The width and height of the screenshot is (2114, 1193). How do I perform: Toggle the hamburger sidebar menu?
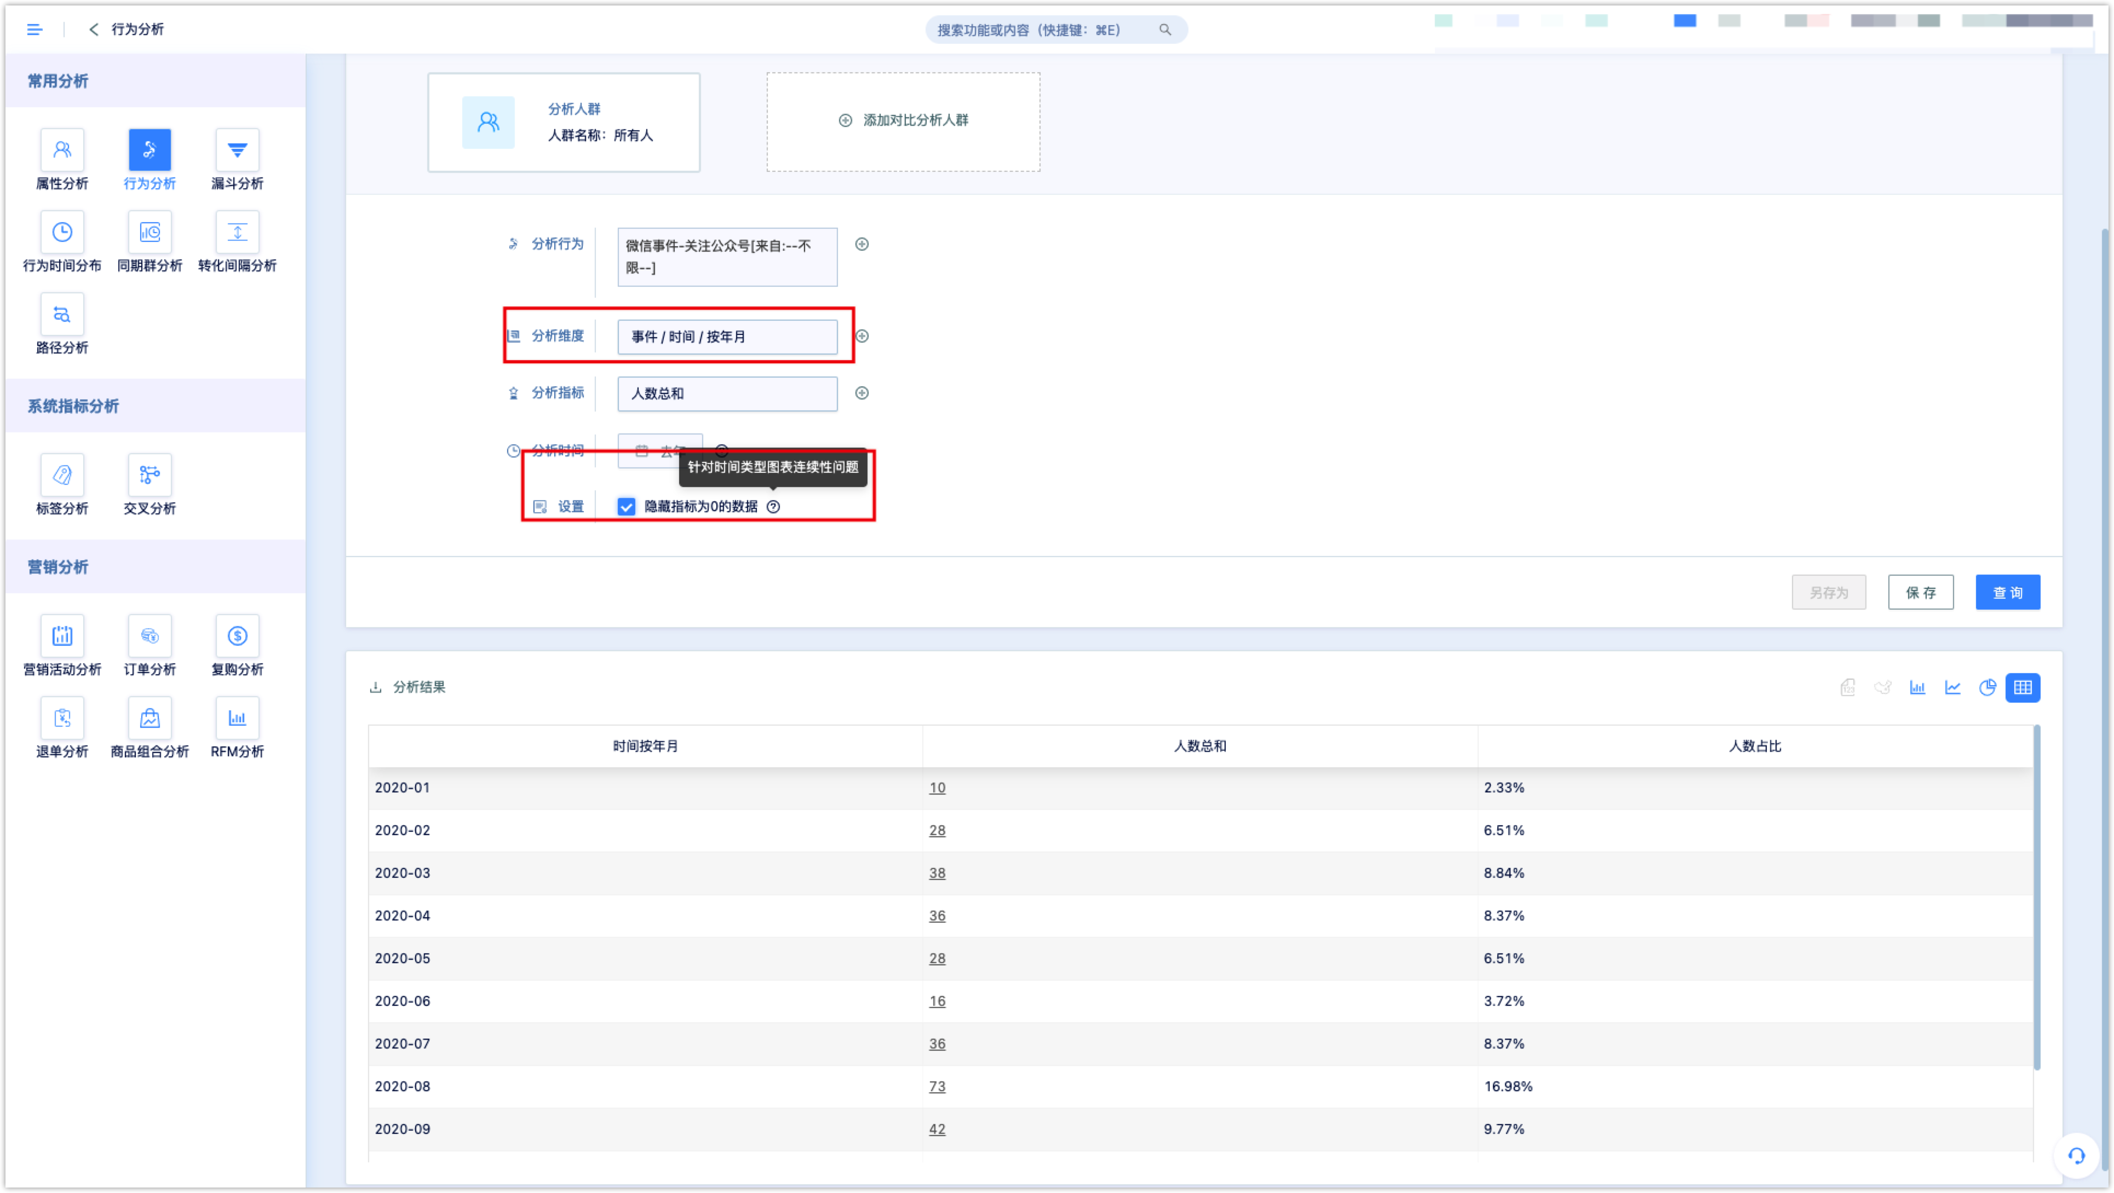(35, 30)
